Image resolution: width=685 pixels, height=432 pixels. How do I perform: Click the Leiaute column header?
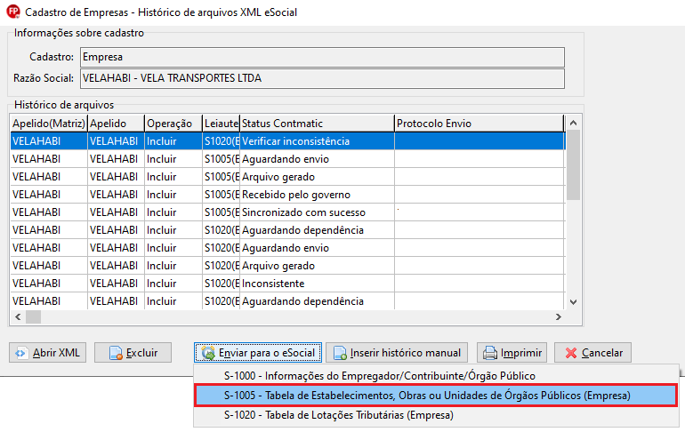[221, 124]
